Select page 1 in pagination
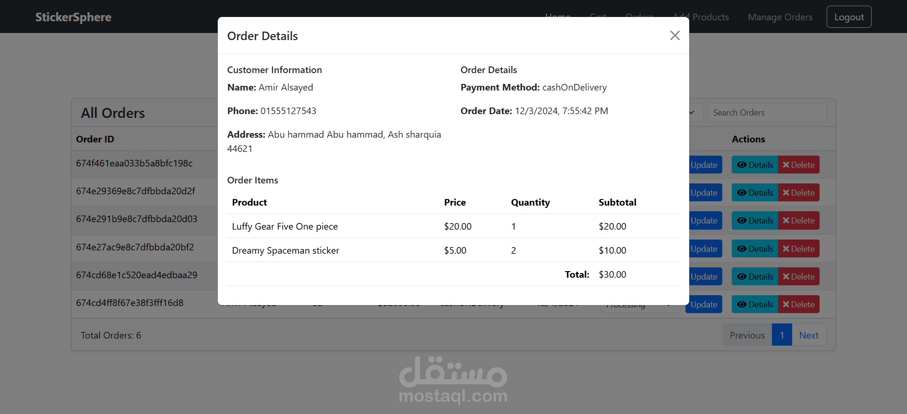Image resolution: width=907 pixels, height=414 pixels. [x=782, y=335]
